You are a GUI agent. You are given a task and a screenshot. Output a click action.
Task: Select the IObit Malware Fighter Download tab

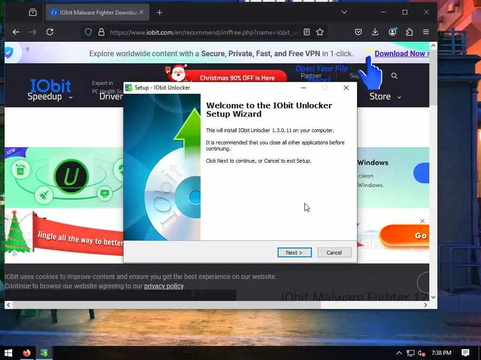click(98, 13)
